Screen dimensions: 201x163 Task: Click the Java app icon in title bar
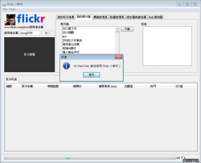click(x=4, y=4)
